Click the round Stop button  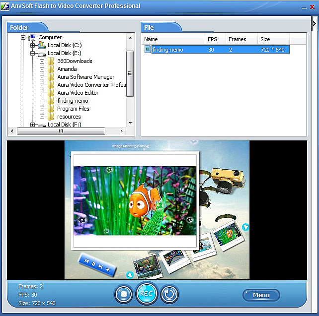(x=124, y=294)
